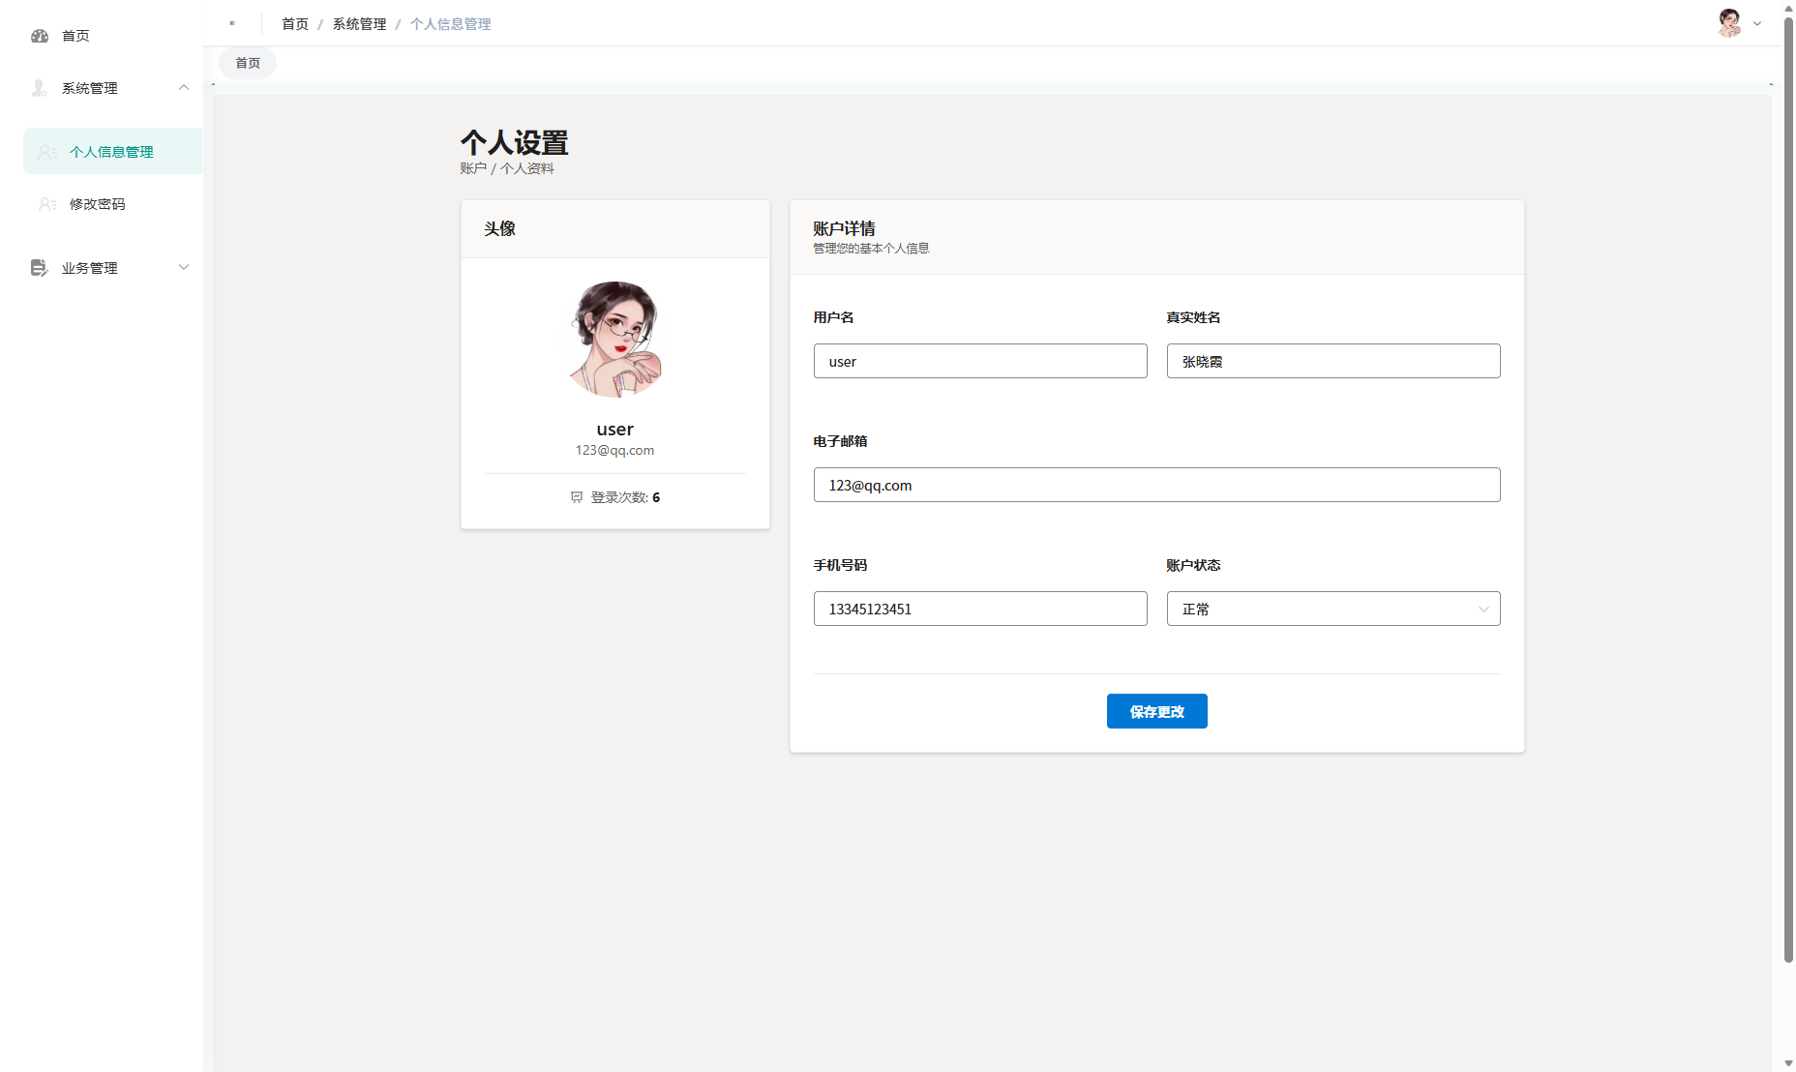Click the 首页 breadcrumb link
Image resolution: width=1796 pixels, height=1072 pixels.
[295, 24]
